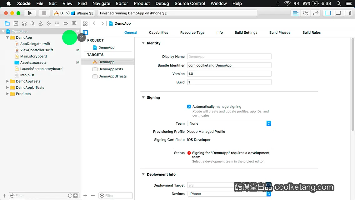Open the Symbol navigator
The width and height of the screenshot is (355, 200).
24,23
